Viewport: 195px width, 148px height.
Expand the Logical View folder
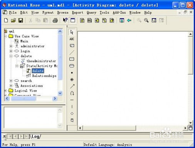(x=5, y=91)
